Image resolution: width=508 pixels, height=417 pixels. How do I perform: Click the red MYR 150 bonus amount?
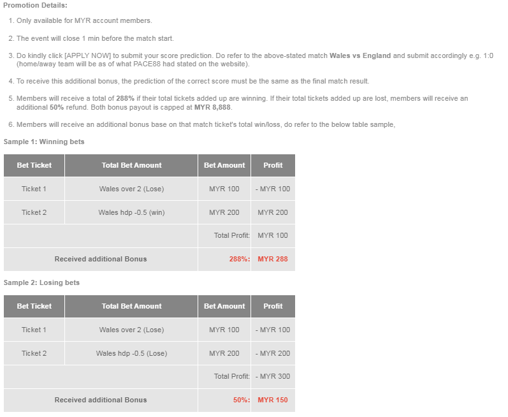click(x=273, y=400)
